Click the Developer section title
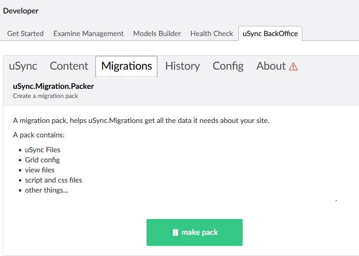The image size is (359, 256). [x=21, y=11]
